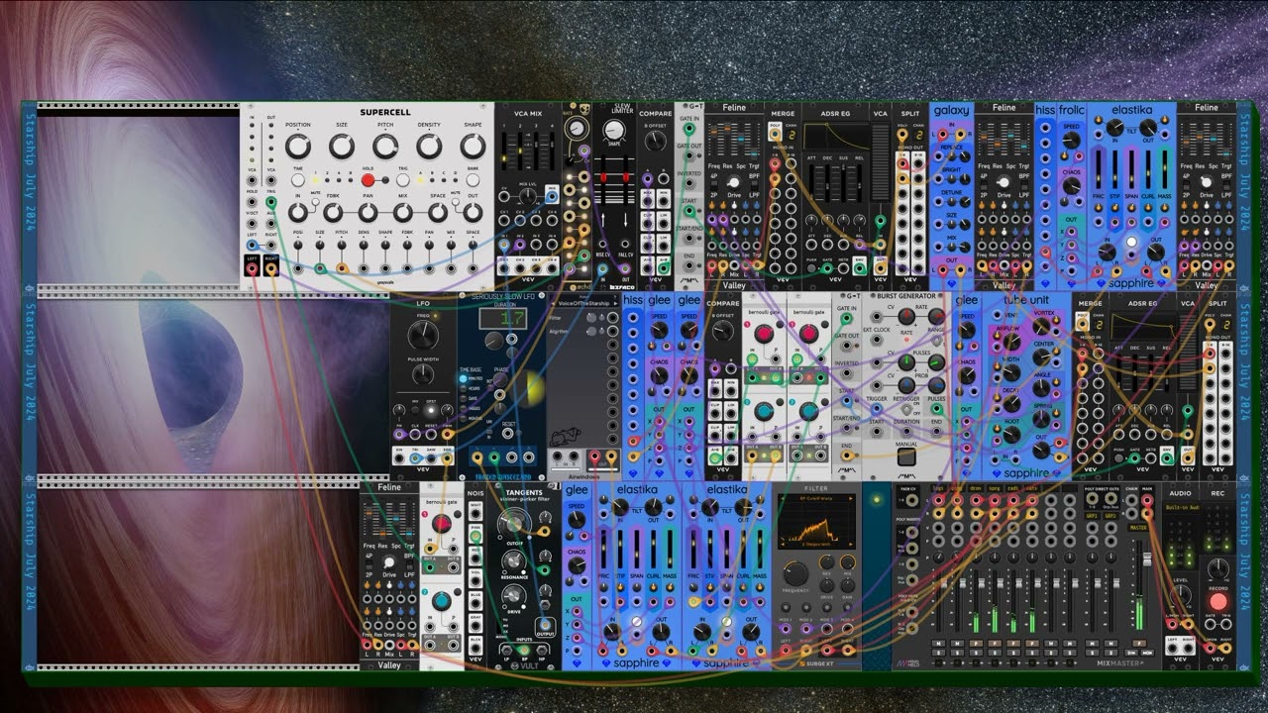Click the Slew Limiter SHAPE knob

(613, 130)
